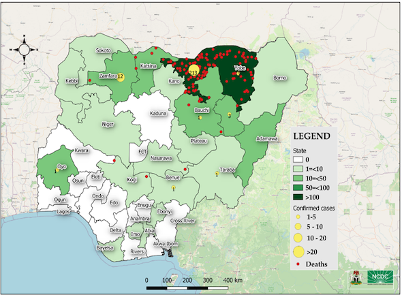Image resolution: width=402 pixels, height=297 pixels.
Task: Click the Bauchi state label
Action: coord(202,110)
